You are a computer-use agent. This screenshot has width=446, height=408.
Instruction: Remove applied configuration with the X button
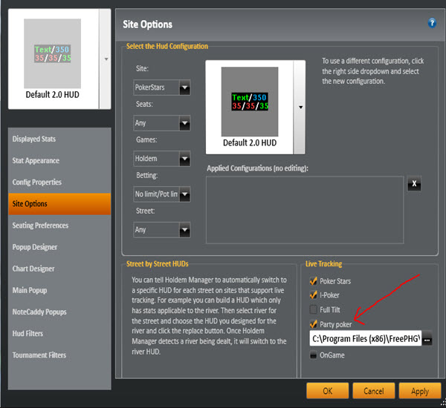[414, 184]
